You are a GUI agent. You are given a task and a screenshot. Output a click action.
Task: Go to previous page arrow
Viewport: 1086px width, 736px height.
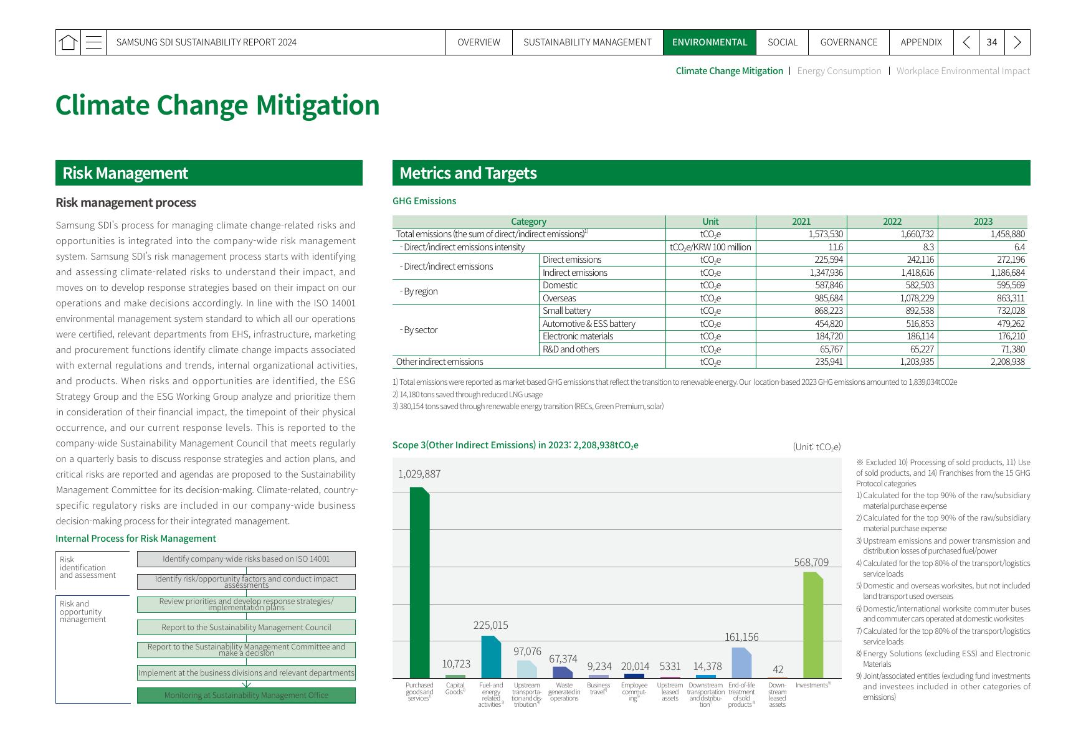[966, 42]
